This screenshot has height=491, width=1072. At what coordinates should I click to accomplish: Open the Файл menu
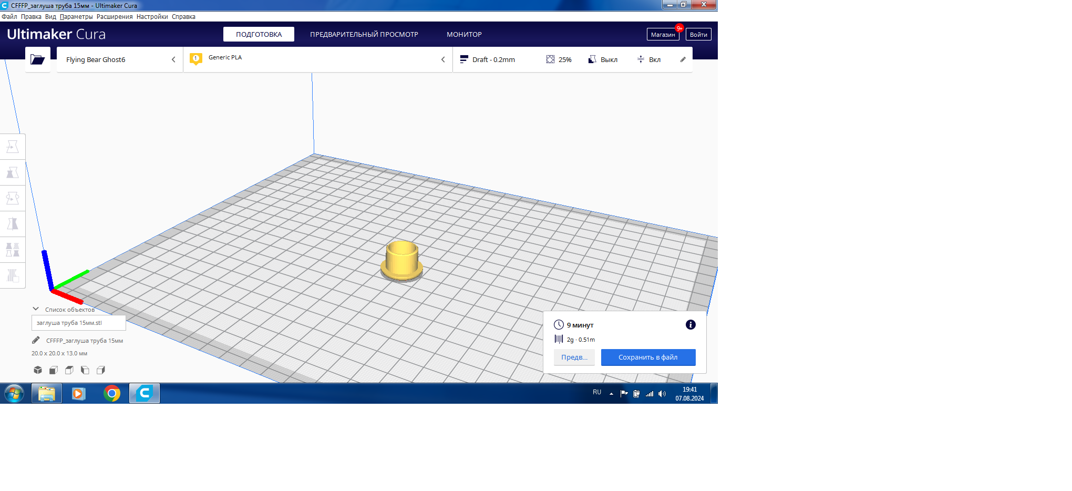coord(9,17)
